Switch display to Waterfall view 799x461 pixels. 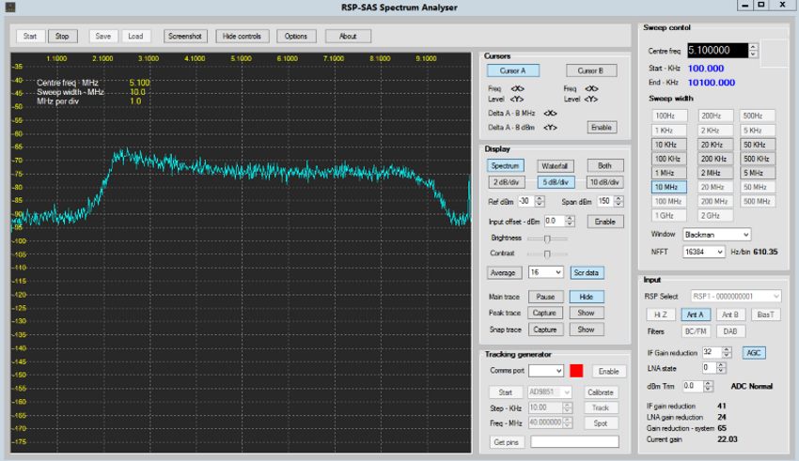pyautogui.click(x=555, y=166)
